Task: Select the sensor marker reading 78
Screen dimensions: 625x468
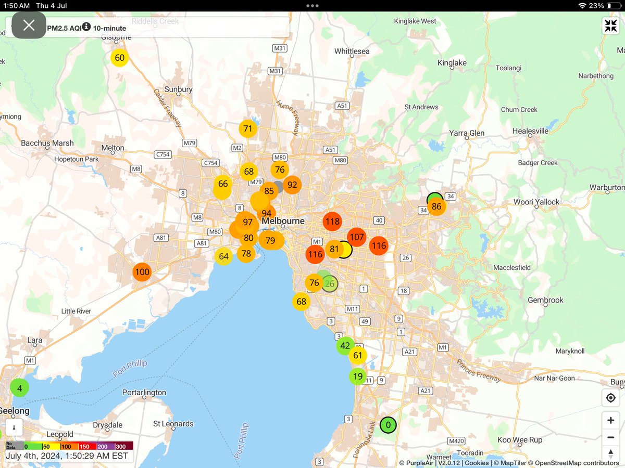Action: (x=246, y=253)
